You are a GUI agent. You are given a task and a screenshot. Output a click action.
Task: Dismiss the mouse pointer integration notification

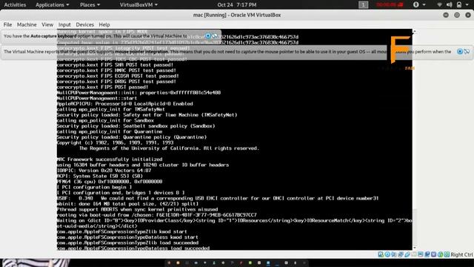point(460,52)
